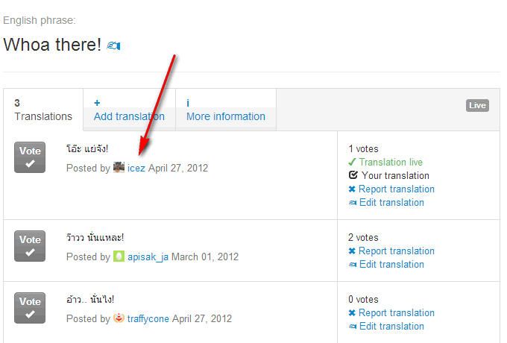Vote for traffycone's translation
Image resolution: width=507 pixels, height=343 pixels.
click(x=30, y=308)
